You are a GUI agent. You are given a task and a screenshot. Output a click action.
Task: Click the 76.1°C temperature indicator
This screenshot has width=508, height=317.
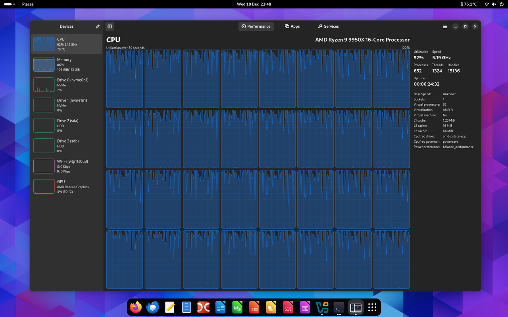point(469,4)
